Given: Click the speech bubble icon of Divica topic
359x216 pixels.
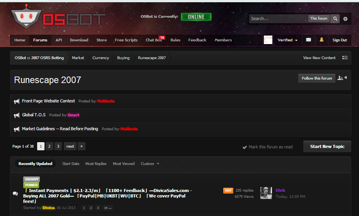Looking at the screenshot, I should tap(15, 194).
